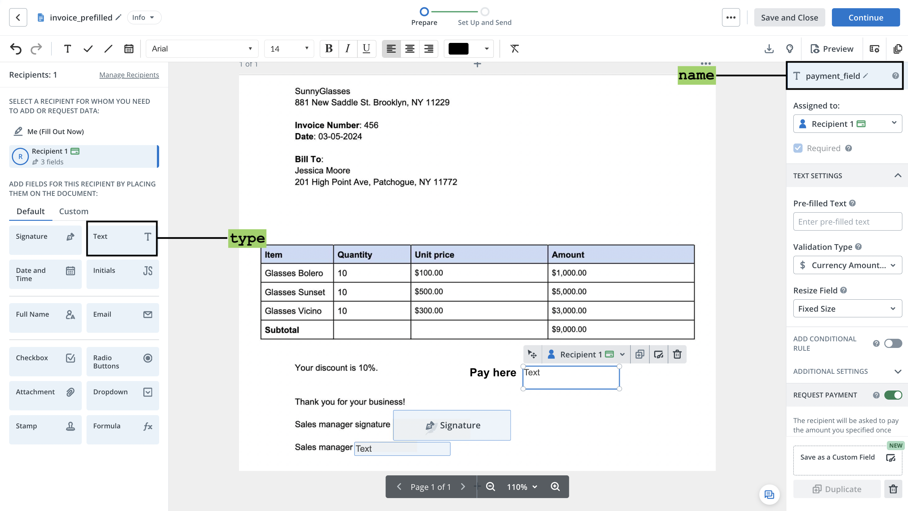The image size is (908, 511).
Task: Align text to the left
Action: coord(391,49)
